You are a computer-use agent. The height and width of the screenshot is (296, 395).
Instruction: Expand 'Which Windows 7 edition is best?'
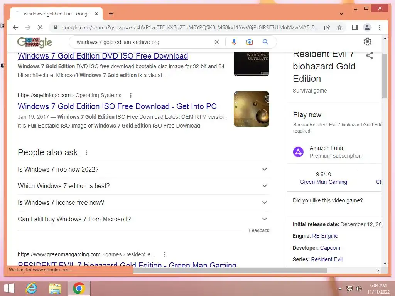[143, 186]
